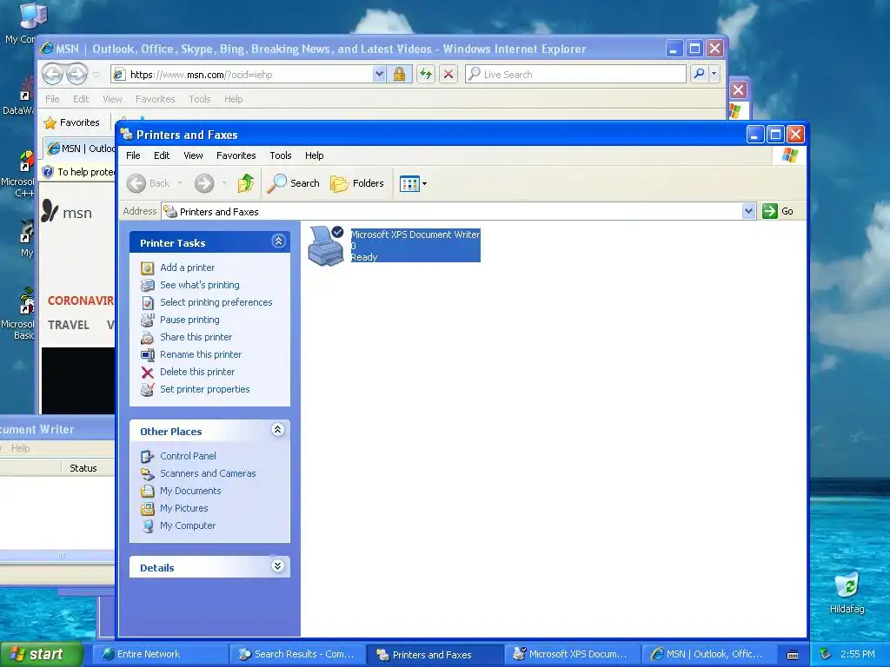
Task: Open File menu in Internet Explorer
Action: (x=52, y=99)
